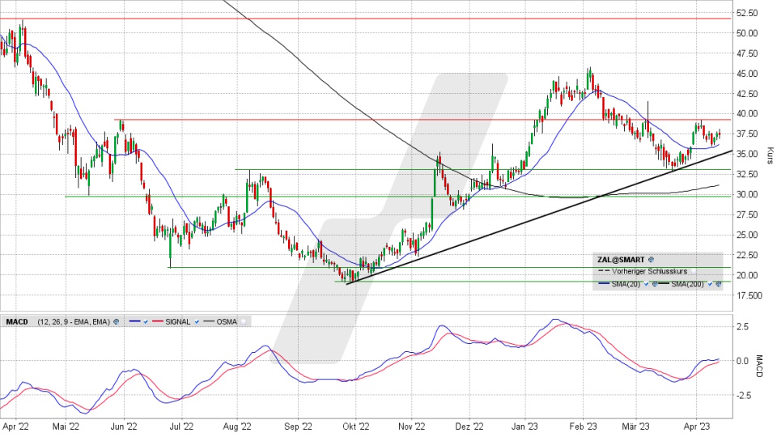This screenshot has width=777, height=437.
Task: Select the SMA(200) legend label
Action: tap(687, 284)
